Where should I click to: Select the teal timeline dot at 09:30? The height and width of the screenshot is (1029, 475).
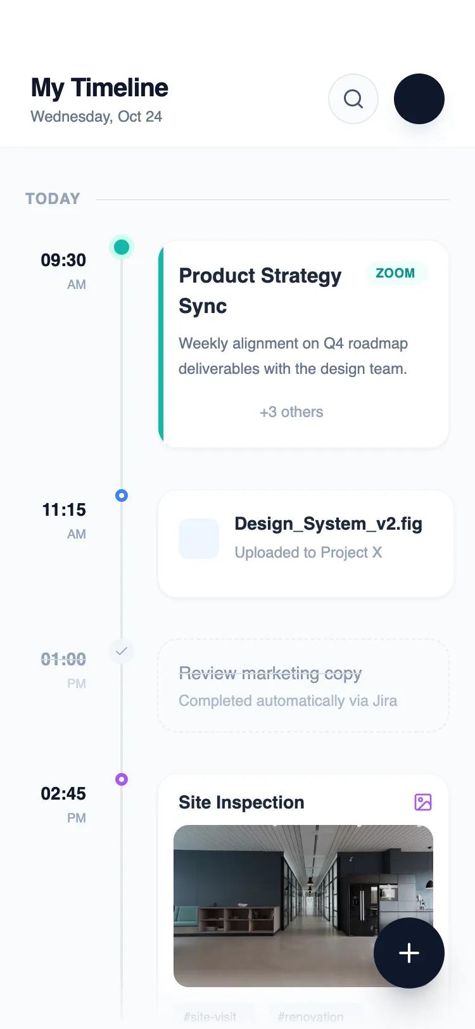[122, 247]
